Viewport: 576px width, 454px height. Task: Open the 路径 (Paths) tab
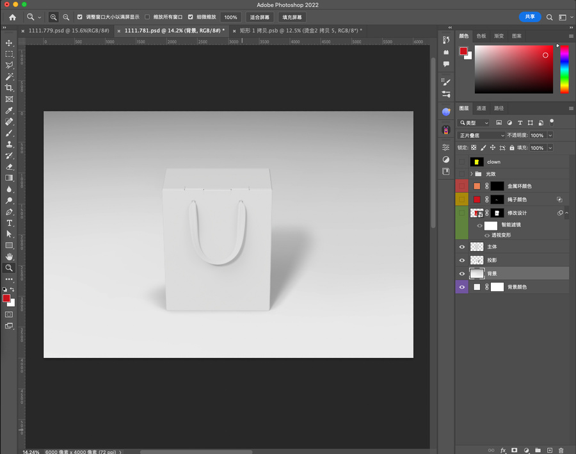tap(499, 108)
